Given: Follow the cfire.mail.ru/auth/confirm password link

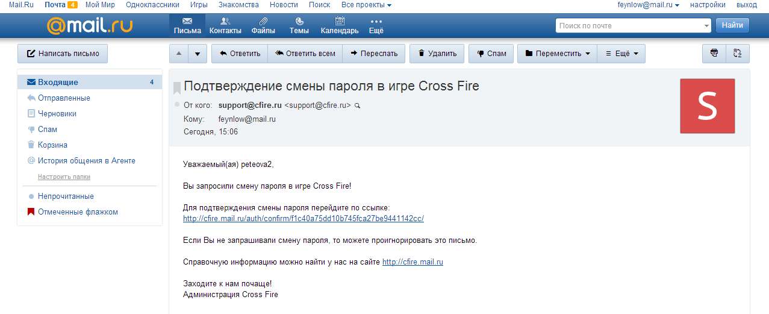Looking at the screenshot, I should click(304, 218).
